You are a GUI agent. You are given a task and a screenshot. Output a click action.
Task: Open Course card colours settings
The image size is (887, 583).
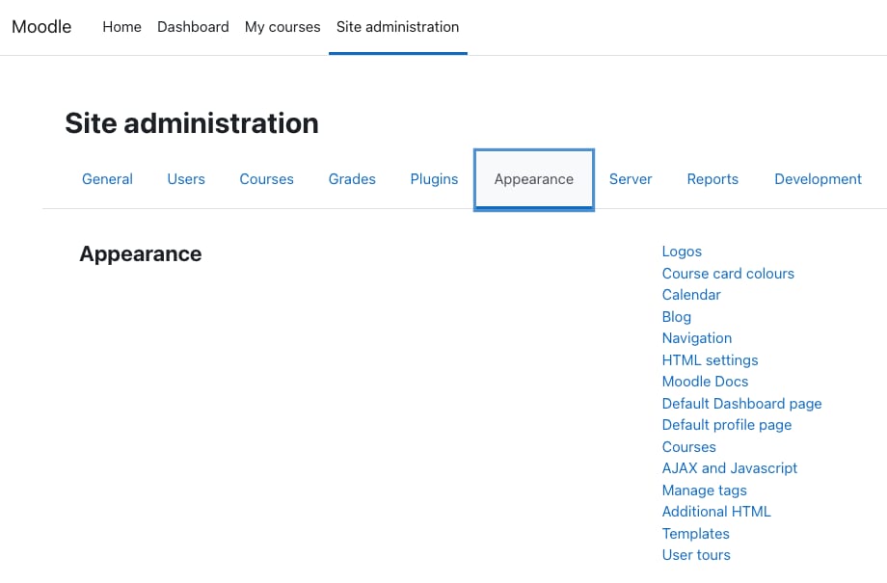[x=728, y=274]
